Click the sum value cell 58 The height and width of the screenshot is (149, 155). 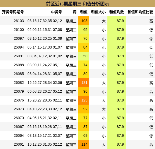(x=84, y=56)
